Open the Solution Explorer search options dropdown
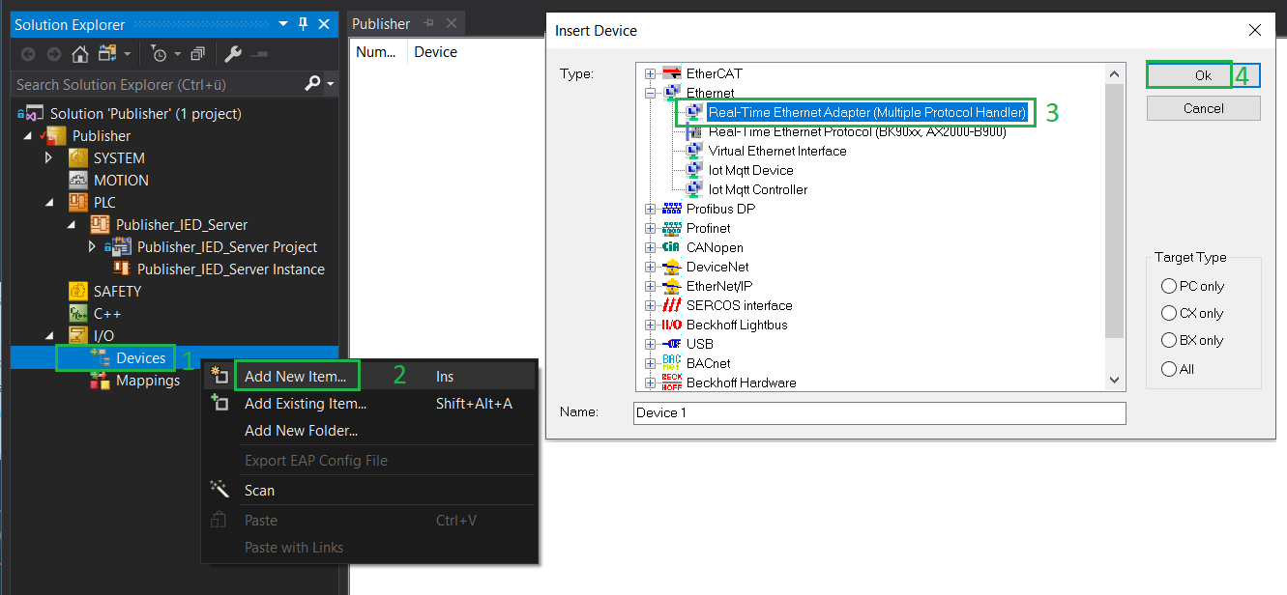The height and width of the screenshot is (595, 1287). [331, 84]
